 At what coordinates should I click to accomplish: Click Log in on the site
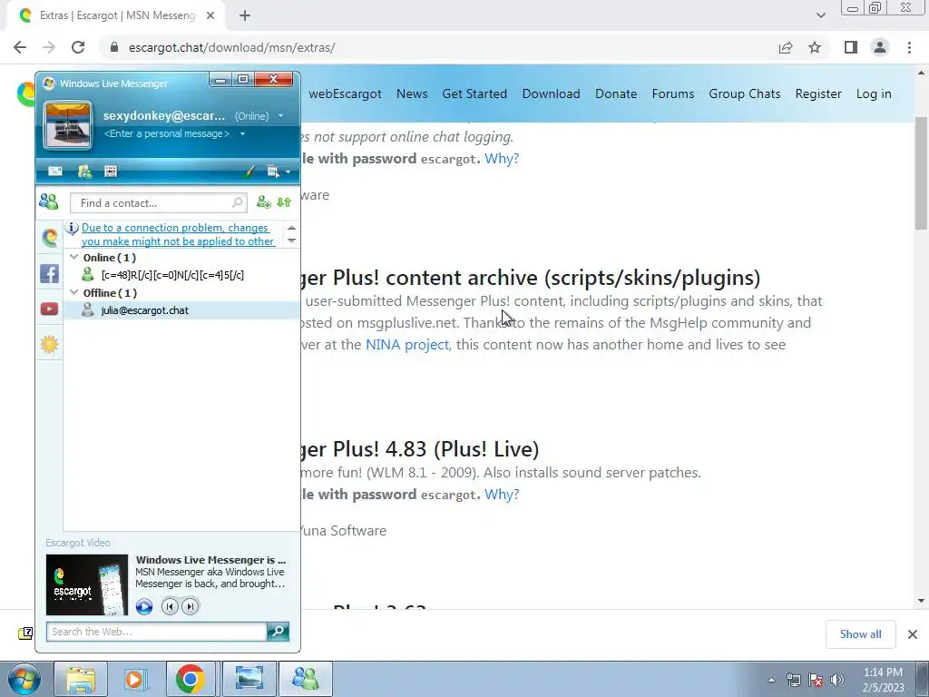click(x=874, y=93)
